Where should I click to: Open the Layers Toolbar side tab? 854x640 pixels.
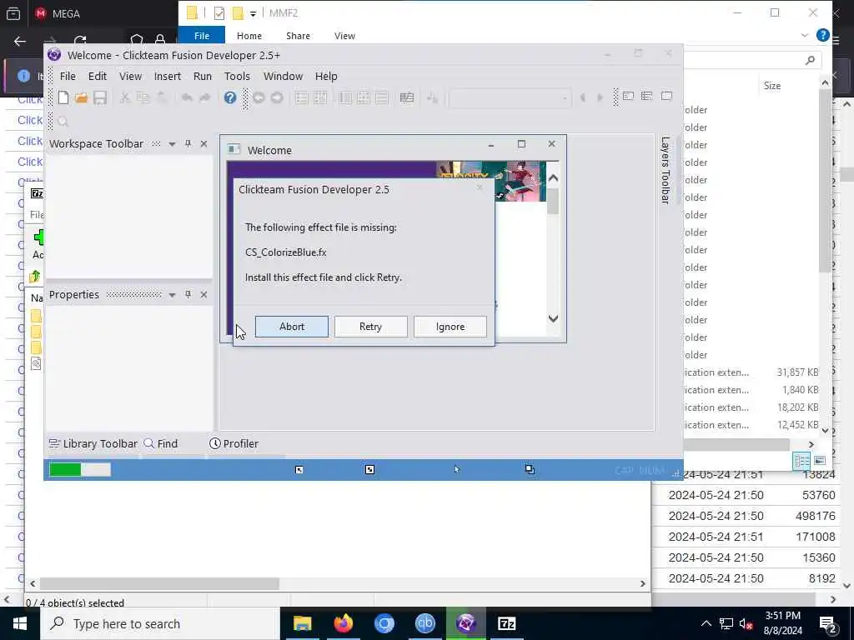pos(665,170)
